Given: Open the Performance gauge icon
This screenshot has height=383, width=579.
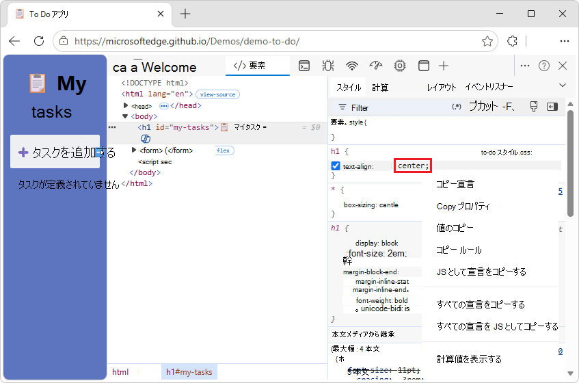Looking at the screenshot, I should (376, 66).
